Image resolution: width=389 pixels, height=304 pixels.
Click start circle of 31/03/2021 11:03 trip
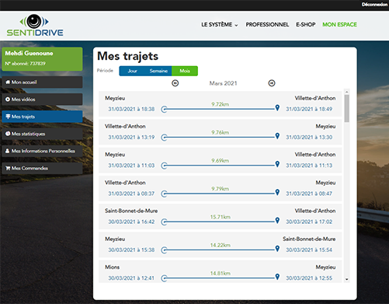tap(164, 166)
